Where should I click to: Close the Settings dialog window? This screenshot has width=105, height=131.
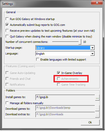pos(97,3)
